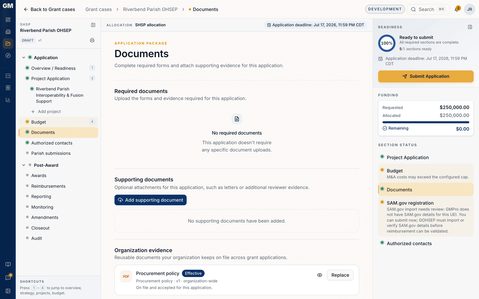Screen dimensions: 479x299
Task: Click the empty supporting documents drop area
Action: [x=237, y=221]
